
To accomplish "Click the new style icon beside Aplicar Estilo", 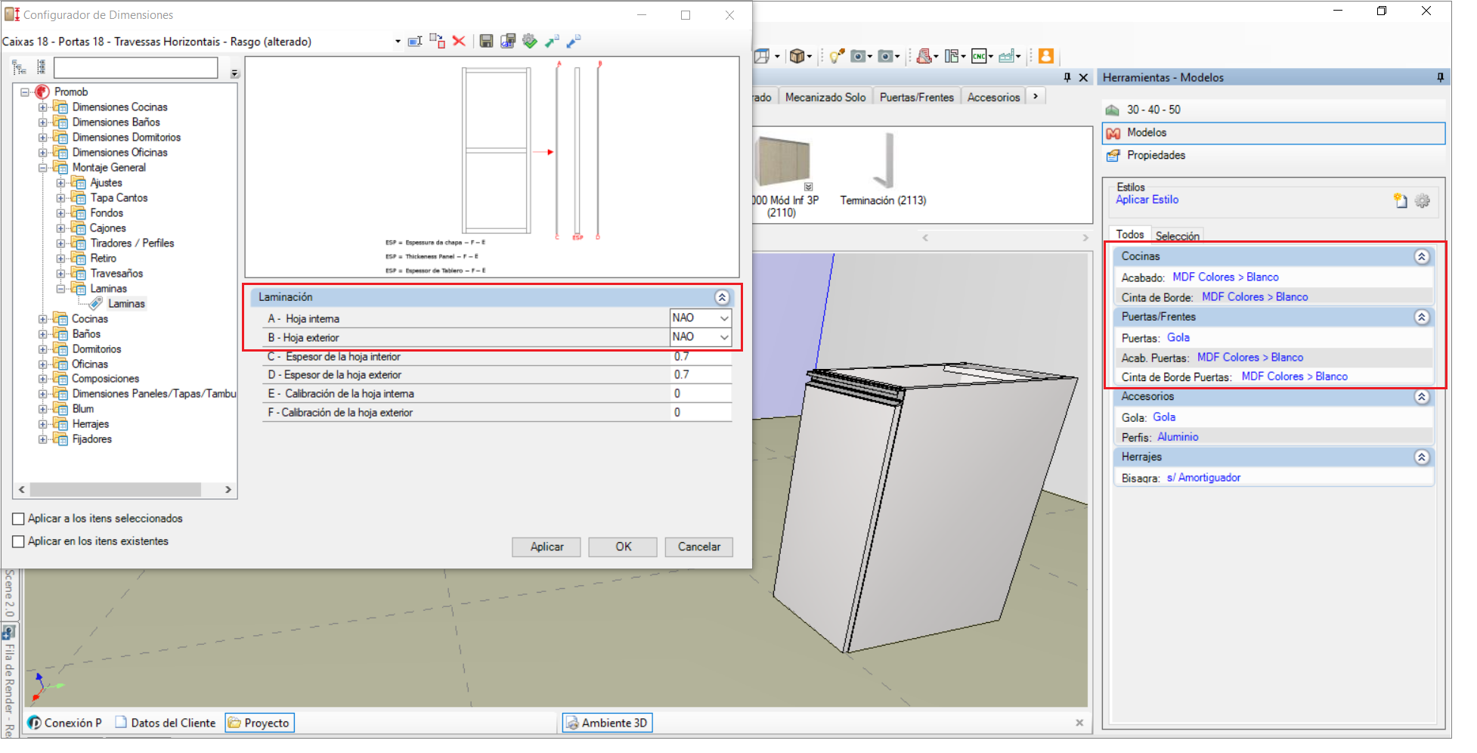I will tap(1401, 200).
